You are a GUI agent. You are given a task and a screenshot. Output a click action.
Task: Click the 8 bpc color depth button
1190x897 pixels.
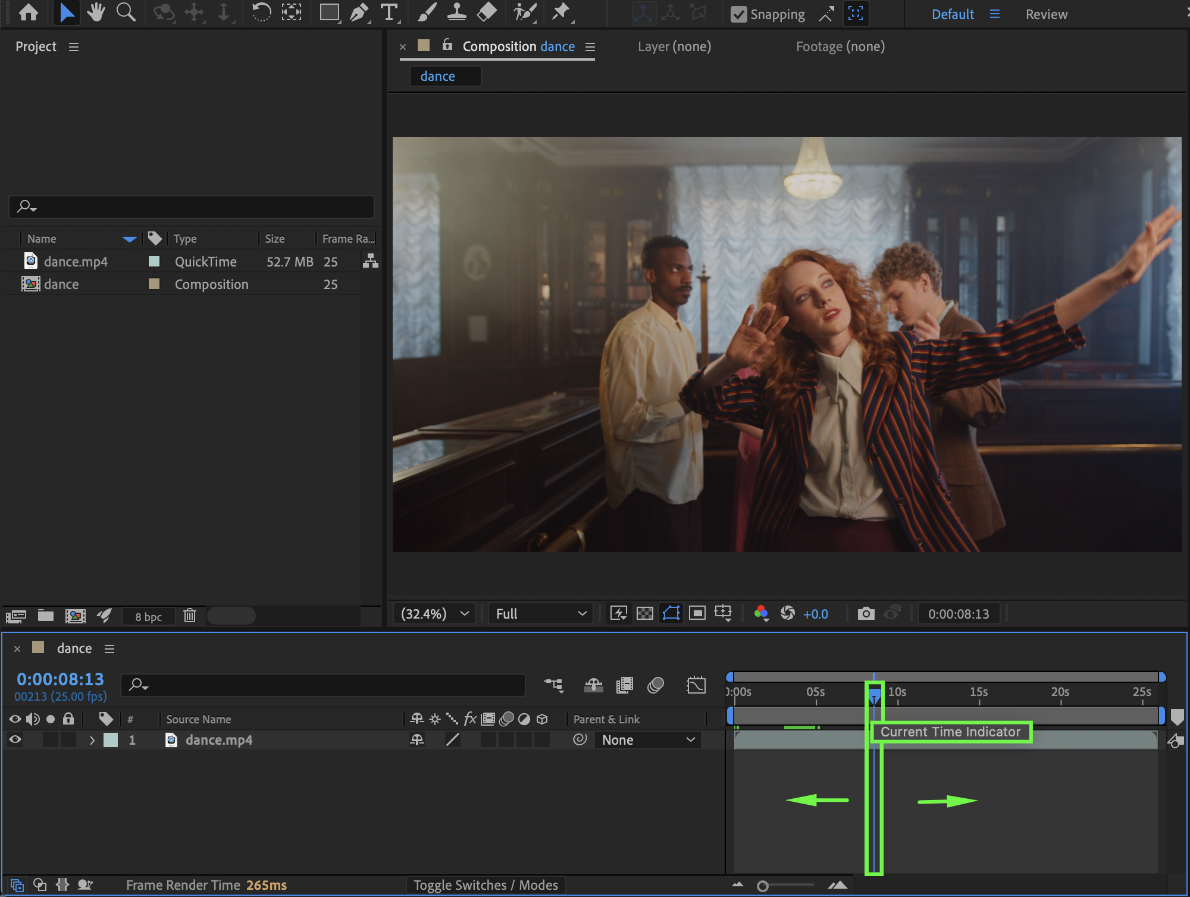[148, 616]
